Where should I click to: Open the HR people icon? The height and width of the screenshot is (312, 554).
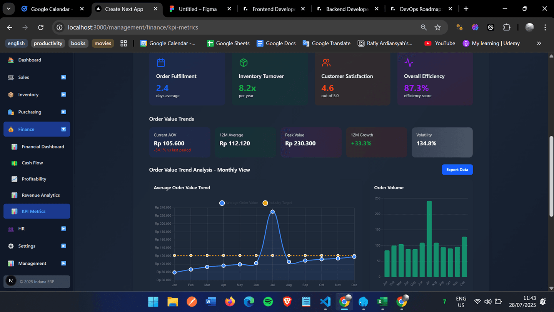click(x=11, y=229)
